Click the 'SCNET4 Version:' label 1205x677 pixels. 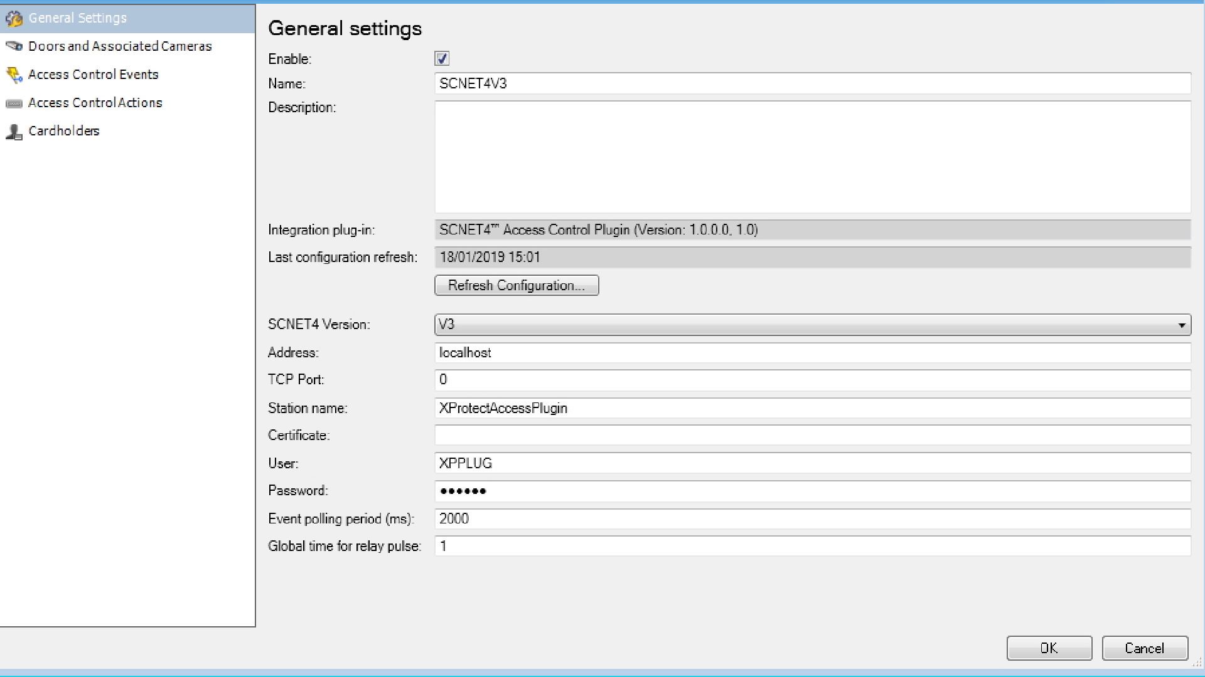(x=319, y=325)
